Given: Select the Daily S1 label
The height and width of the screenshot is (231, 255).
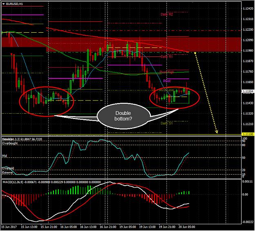Looking at the screenshot, I should tap(166, 123).
